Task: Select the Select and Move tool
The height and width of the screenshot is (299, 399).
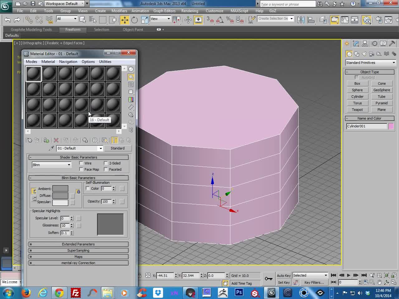Action: [124, 20]
